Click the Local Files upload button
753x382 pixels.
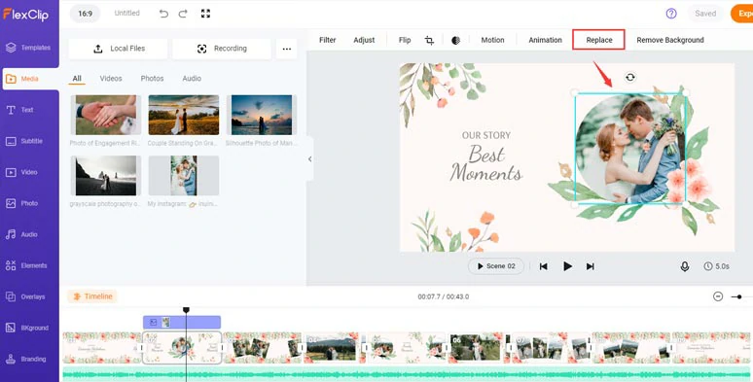click(x=118, y=49)
